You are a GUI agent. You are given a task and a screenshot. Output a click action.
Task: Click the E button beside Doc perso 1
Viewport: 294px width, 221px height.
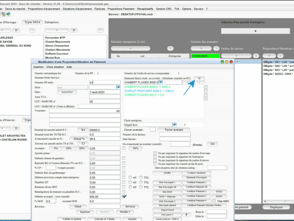coord(187,215)
